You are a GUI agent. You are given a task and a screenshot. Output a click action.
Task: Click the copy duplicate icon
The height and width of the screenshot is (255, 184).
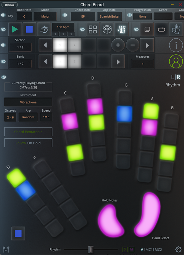[x=147, y=29]
